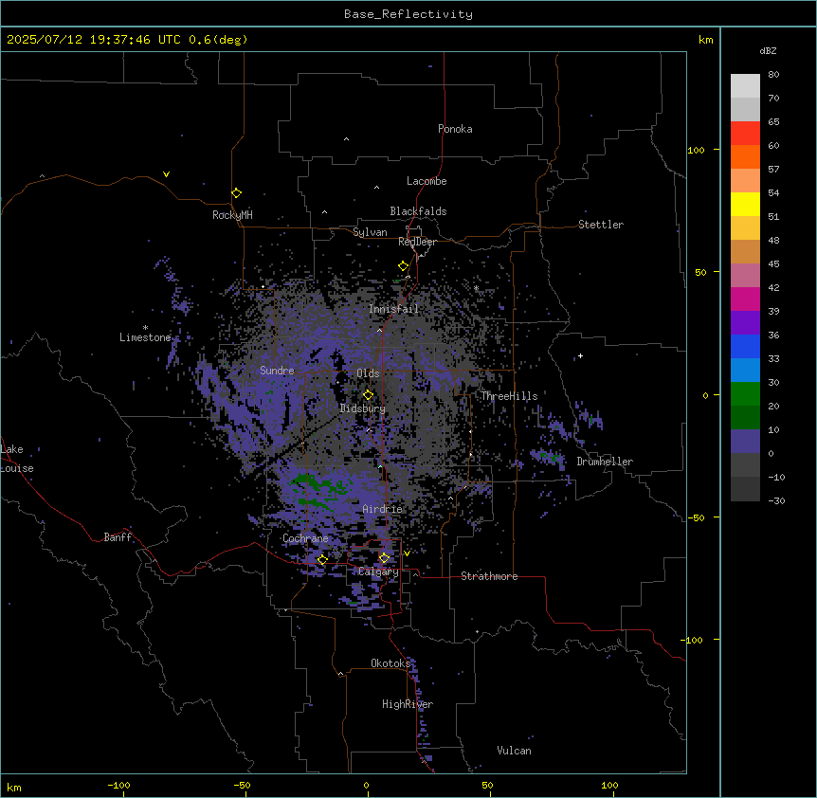
Task: Click the 2025/07/12 19:37:46 UTC timestamp
Action: point(94,40)
